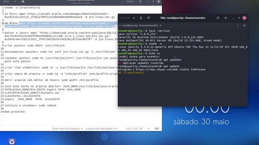
Task: Click 'Bom proveito!' line in gedit
Action: point(15,112)
